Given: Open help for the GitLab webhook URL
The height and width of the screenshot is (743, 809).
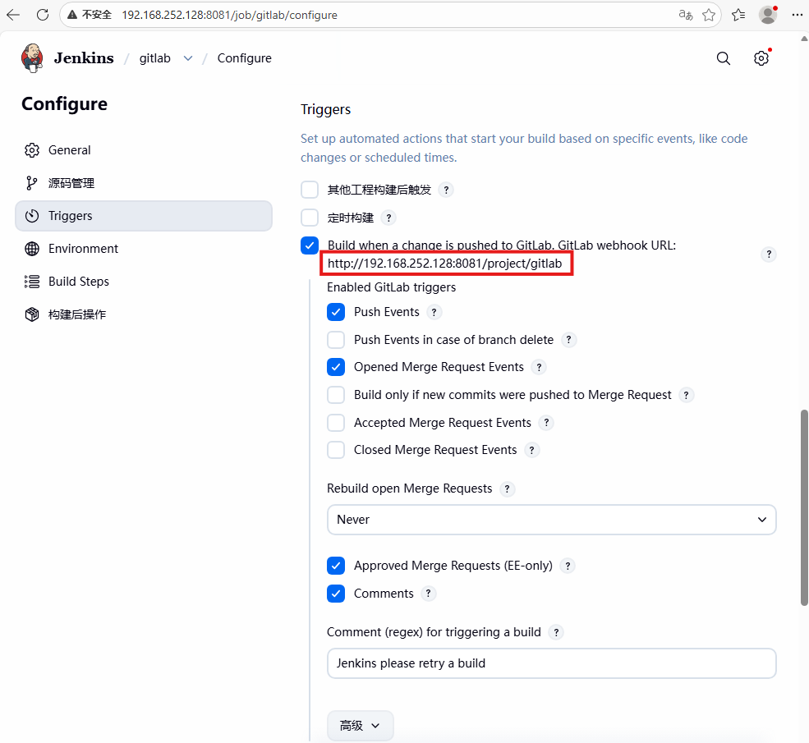Looking at the screenshot, I should [x=769, y=255].
